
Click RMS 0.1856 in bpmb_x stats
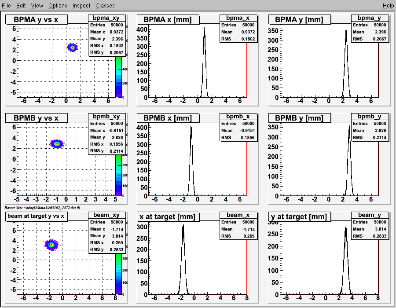click(238, 138)
